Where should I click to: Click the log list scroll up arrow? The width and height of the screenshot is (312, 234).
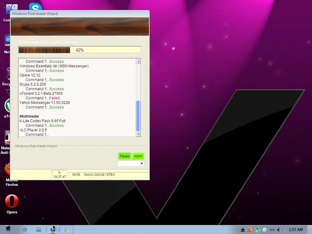138,62
